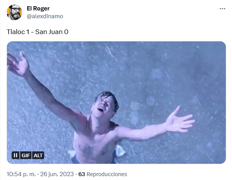Open El Roger's profile avatar picture

click(x=14, y=12)
